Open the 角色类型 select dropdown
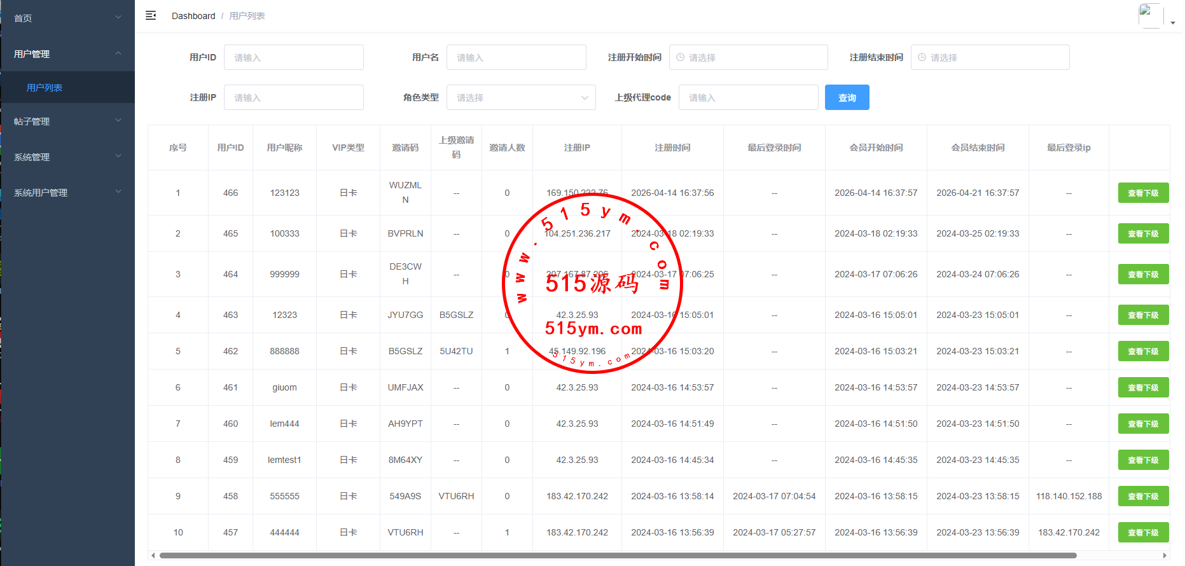Screen dimensions: 1185x566 (x=520, y=97)
